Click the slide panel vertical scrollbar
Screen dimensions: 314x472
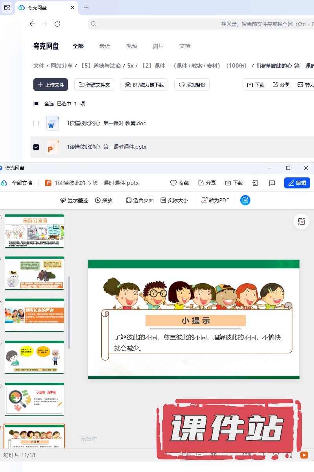point(69,311)
